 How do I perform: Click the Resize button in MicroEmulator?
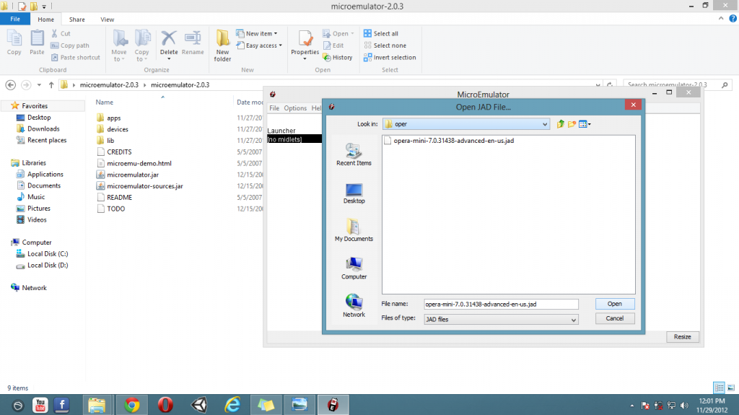[x=682, y=337]
